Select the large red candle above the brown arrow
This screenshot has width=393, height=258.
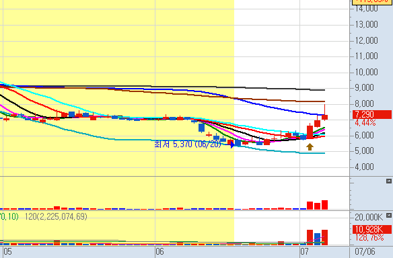tap(310, 132)
